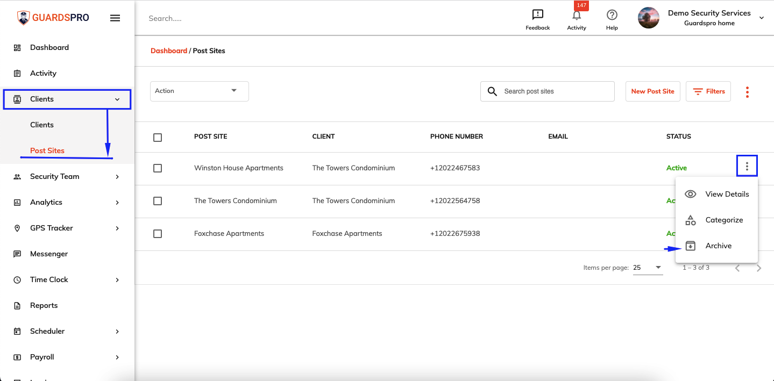Click the Search post sites field
Viewport: 774px width, 381px height.
[x=548, y=91]
